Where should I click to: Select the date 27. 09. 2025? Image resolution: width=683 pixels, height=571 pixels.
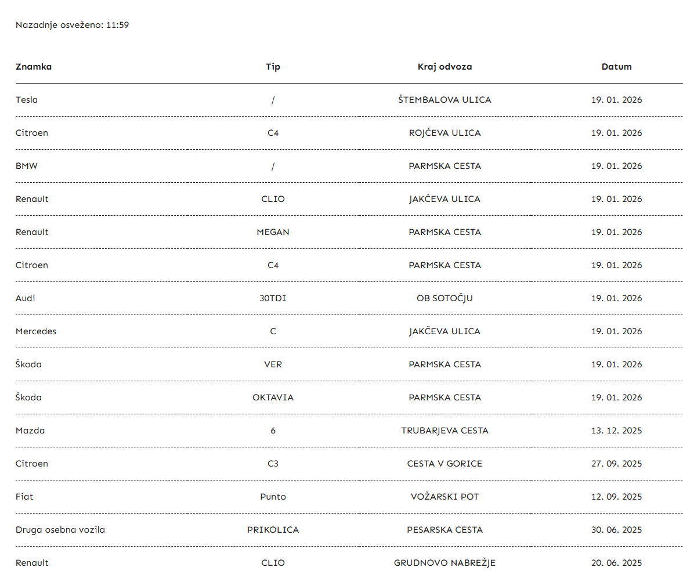point(616,464)
